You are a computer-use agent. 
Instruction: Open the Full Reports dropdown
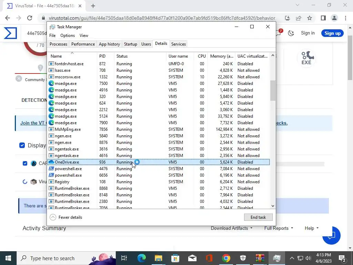tap(279, 228)
